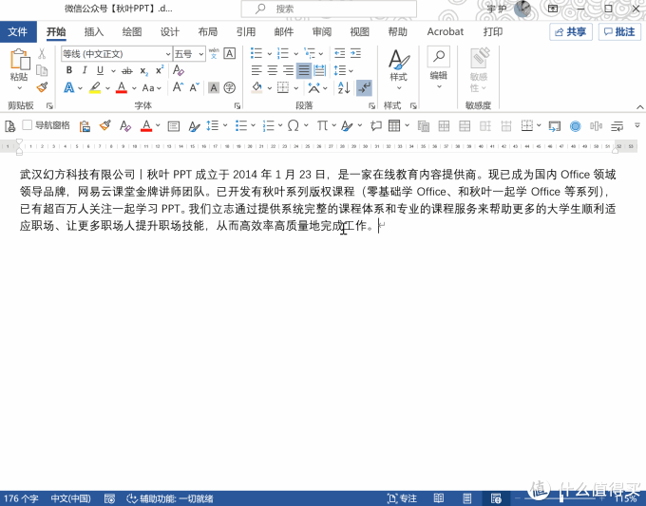Click the Copy icon in clipboard group
Viewport: 646px width, 506px height.
click(42, 70)
